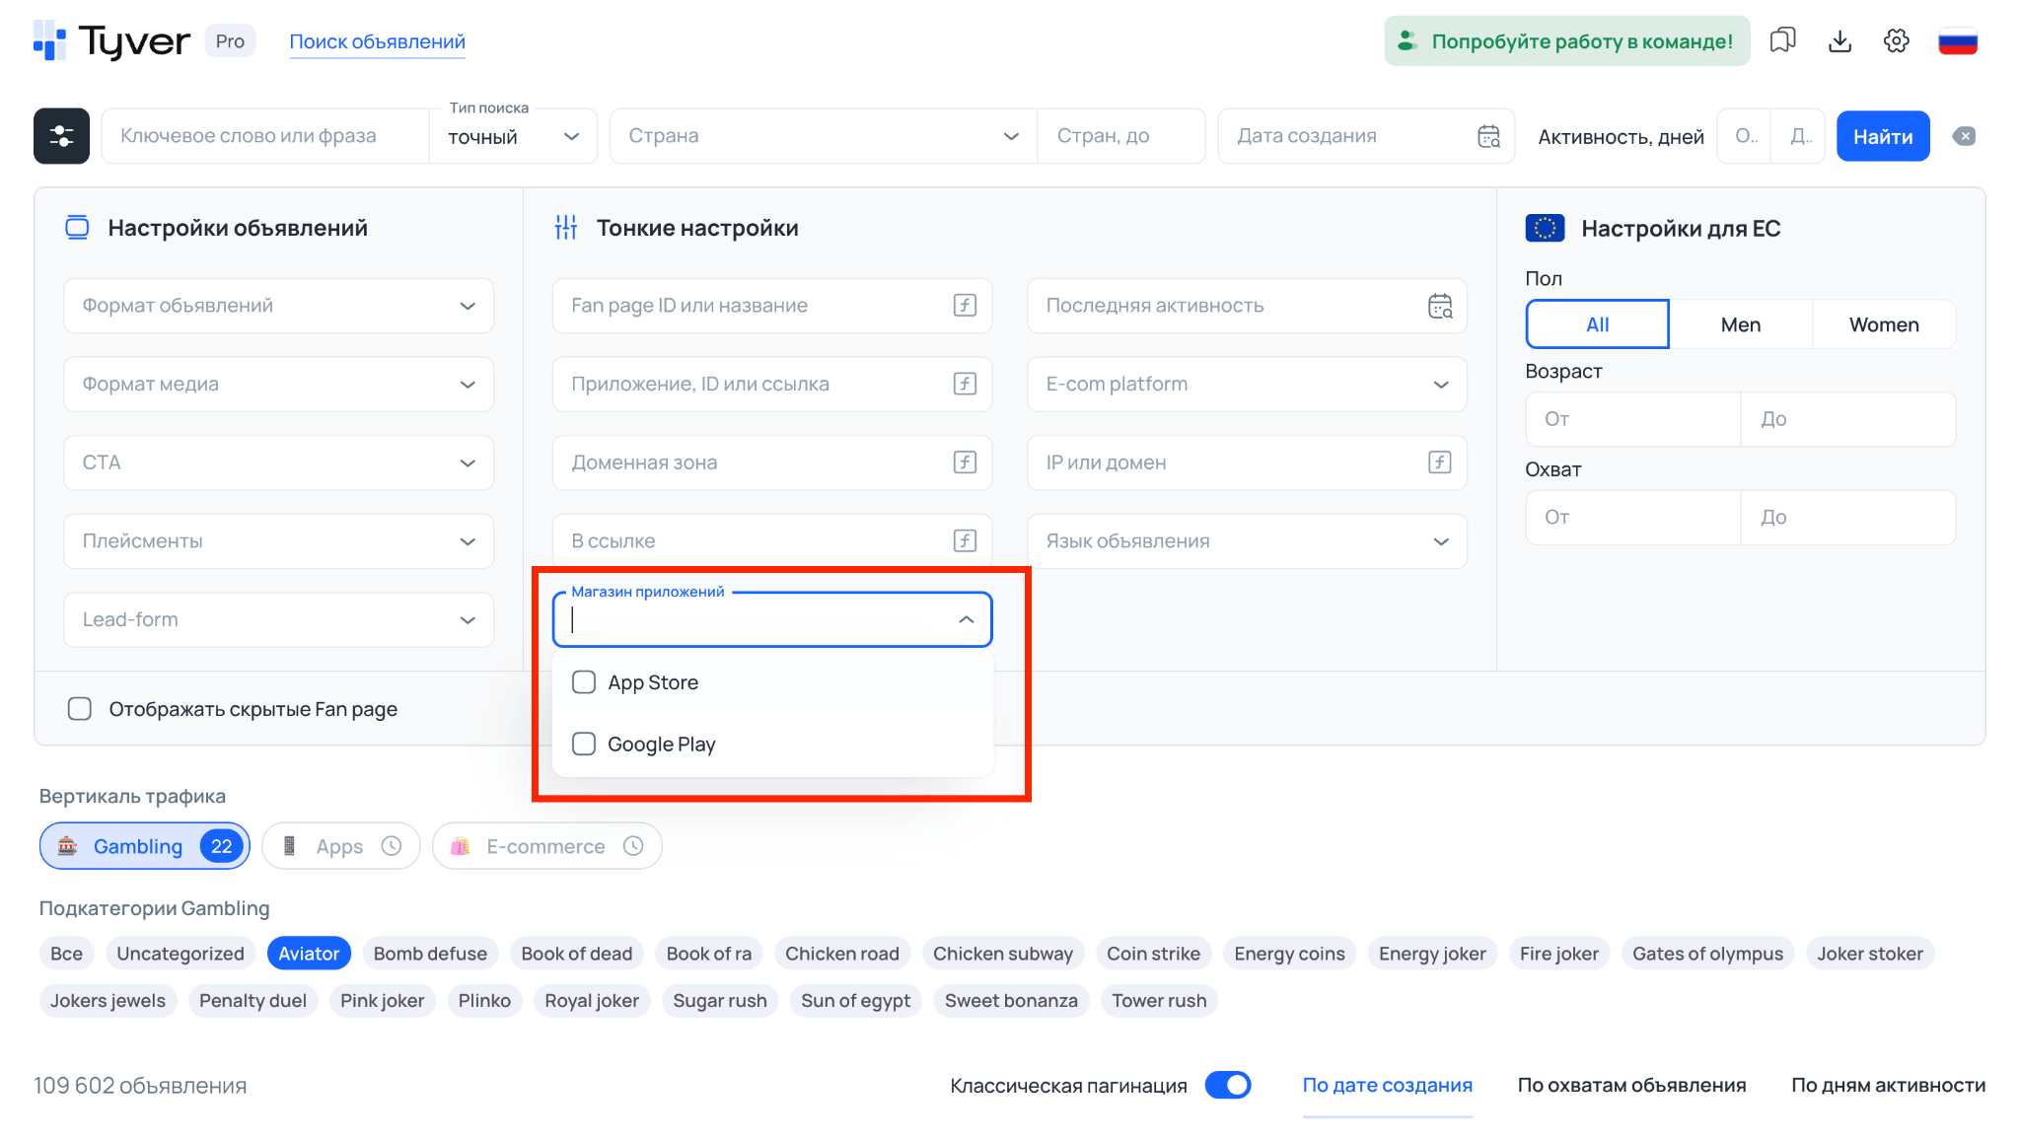Sort by По дням активности tab
The image size is (2020, 1139).
pyautogui.click(x=1888, y=1085)
